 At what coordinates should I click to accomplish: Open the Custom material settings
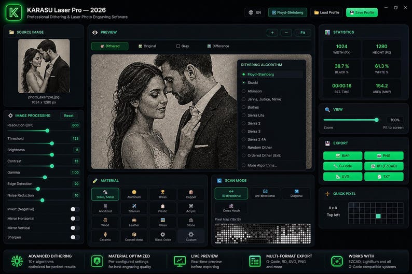191,236
